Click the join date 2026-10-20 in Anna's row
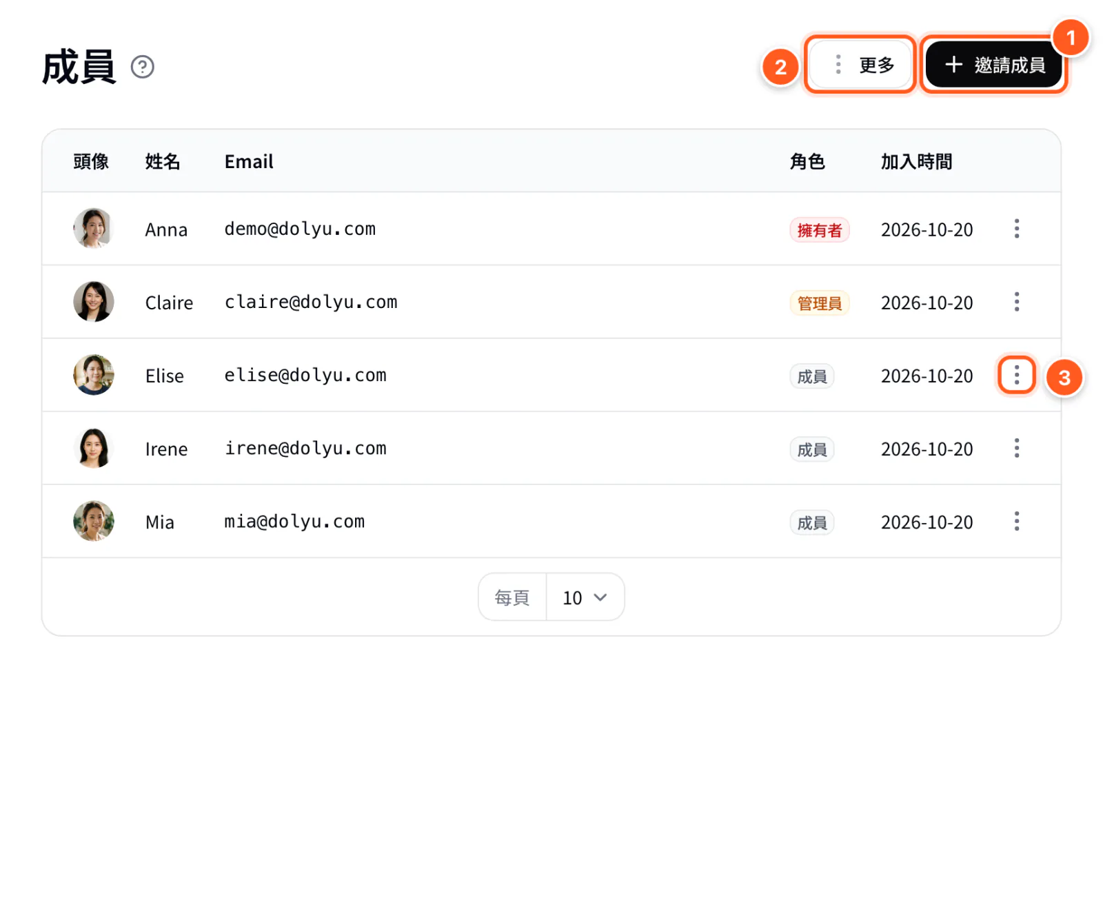The width and height of the screenshot is (1103, 924). [x=927, y=229]
